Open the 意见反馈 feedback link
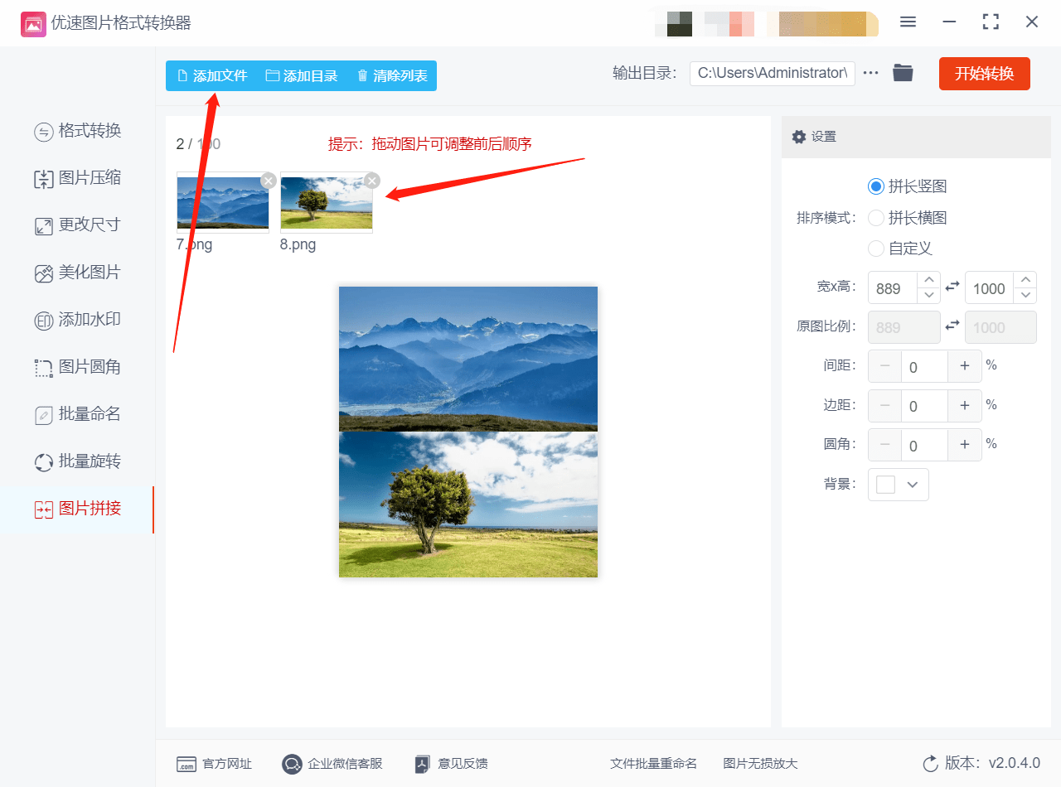This screenshot has height=787, width=1061. [x=450, y=764]
